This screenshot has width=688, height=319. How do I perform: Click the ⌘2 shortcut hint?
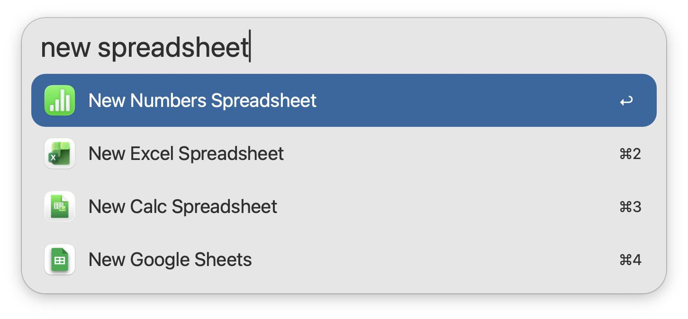click(630, 154)
